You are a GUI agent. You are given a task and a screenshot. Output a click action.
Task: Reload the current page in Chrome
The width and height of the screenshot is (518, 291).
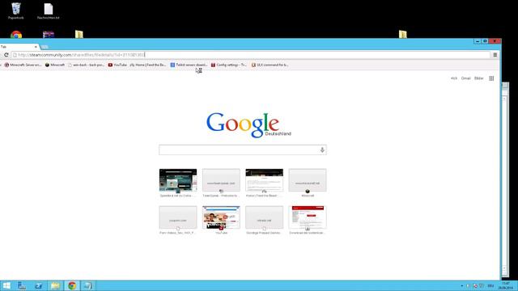point(6,55)
